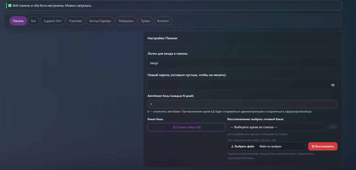This screenshot has width=356, height=170.
Task: Click the Файл не выбран text
Action: click(x=270, y=146)
